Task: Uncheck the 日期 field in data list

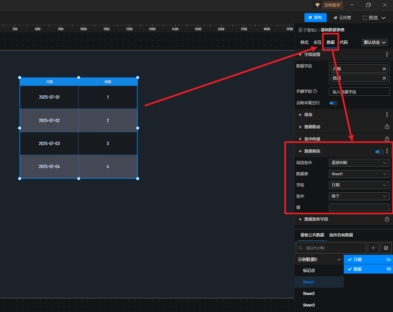Action: (350, 260)
